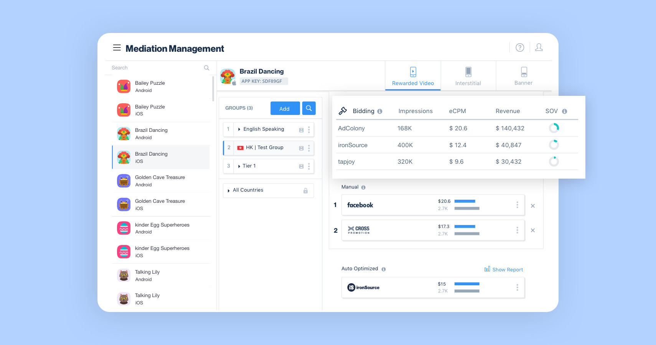Click facebook's eCPM progress bar

coord(465,201)
